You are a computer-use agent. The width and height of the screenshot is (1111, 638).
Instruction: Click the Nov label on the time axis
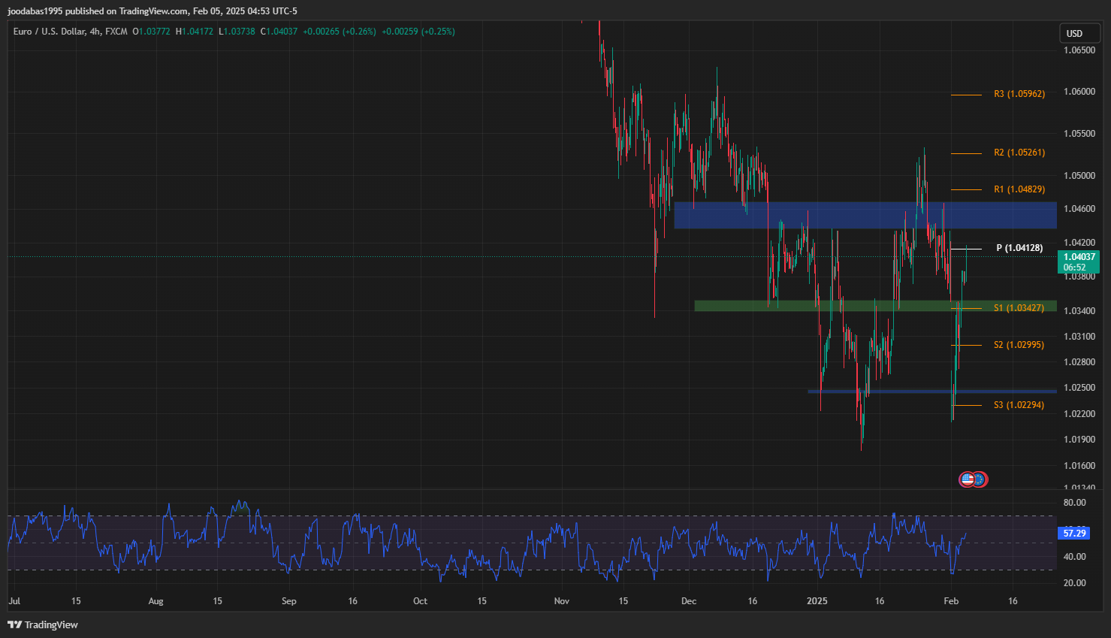point(561,600)
